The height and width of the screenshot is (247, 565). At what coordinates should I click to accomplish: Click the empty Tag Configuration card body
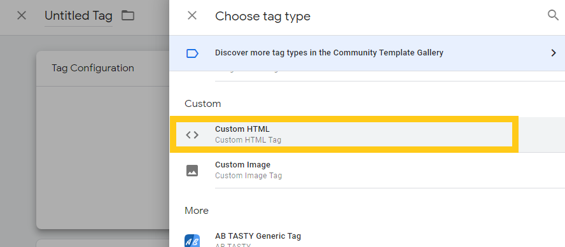(x=102, y=157)
